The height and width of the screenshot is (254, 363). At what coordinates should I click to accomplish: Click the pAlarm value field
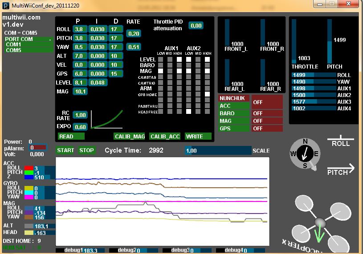pyautogui.click(x=38, y=147)
